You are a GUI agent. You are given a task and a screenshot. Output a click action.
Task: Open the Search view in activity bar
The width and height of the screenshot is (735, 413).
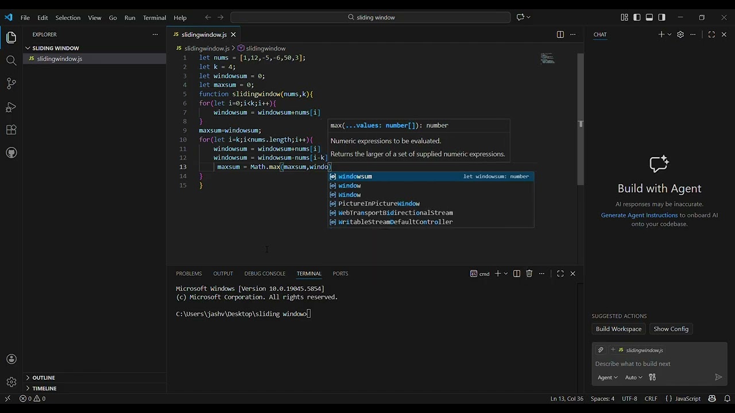point(11,60)
